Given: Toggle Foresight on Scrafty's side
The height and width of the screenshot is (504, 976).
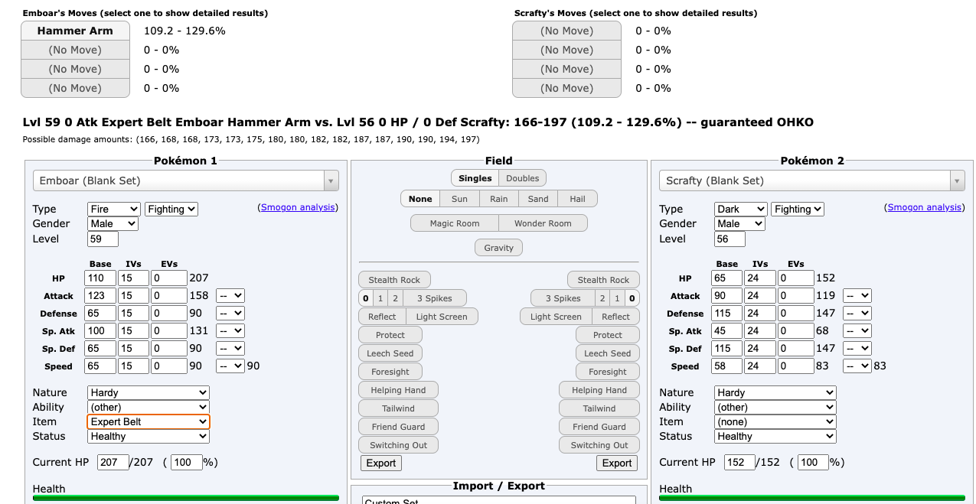Looking at the screenshot, I should pos(608,372).
